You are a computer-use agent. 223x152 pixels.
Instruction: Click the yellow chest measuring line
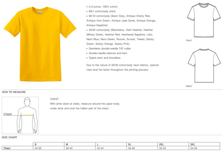[x=27, y=115]
